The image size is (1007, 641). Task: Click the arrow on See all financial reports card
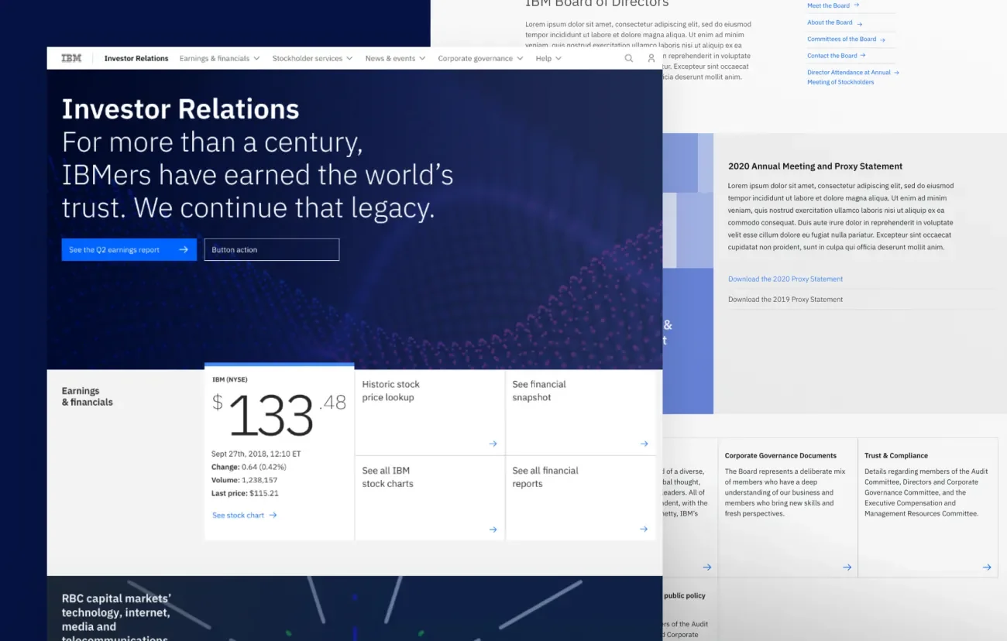(644, 530)
